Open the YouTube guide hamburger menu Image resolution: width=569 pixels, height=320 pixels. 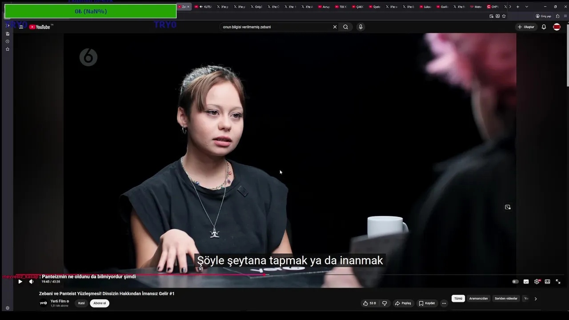[x=21, y=27]
